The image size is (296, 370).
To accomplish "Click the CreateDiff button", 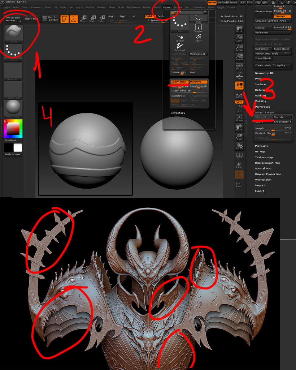I will pos(282,122).
